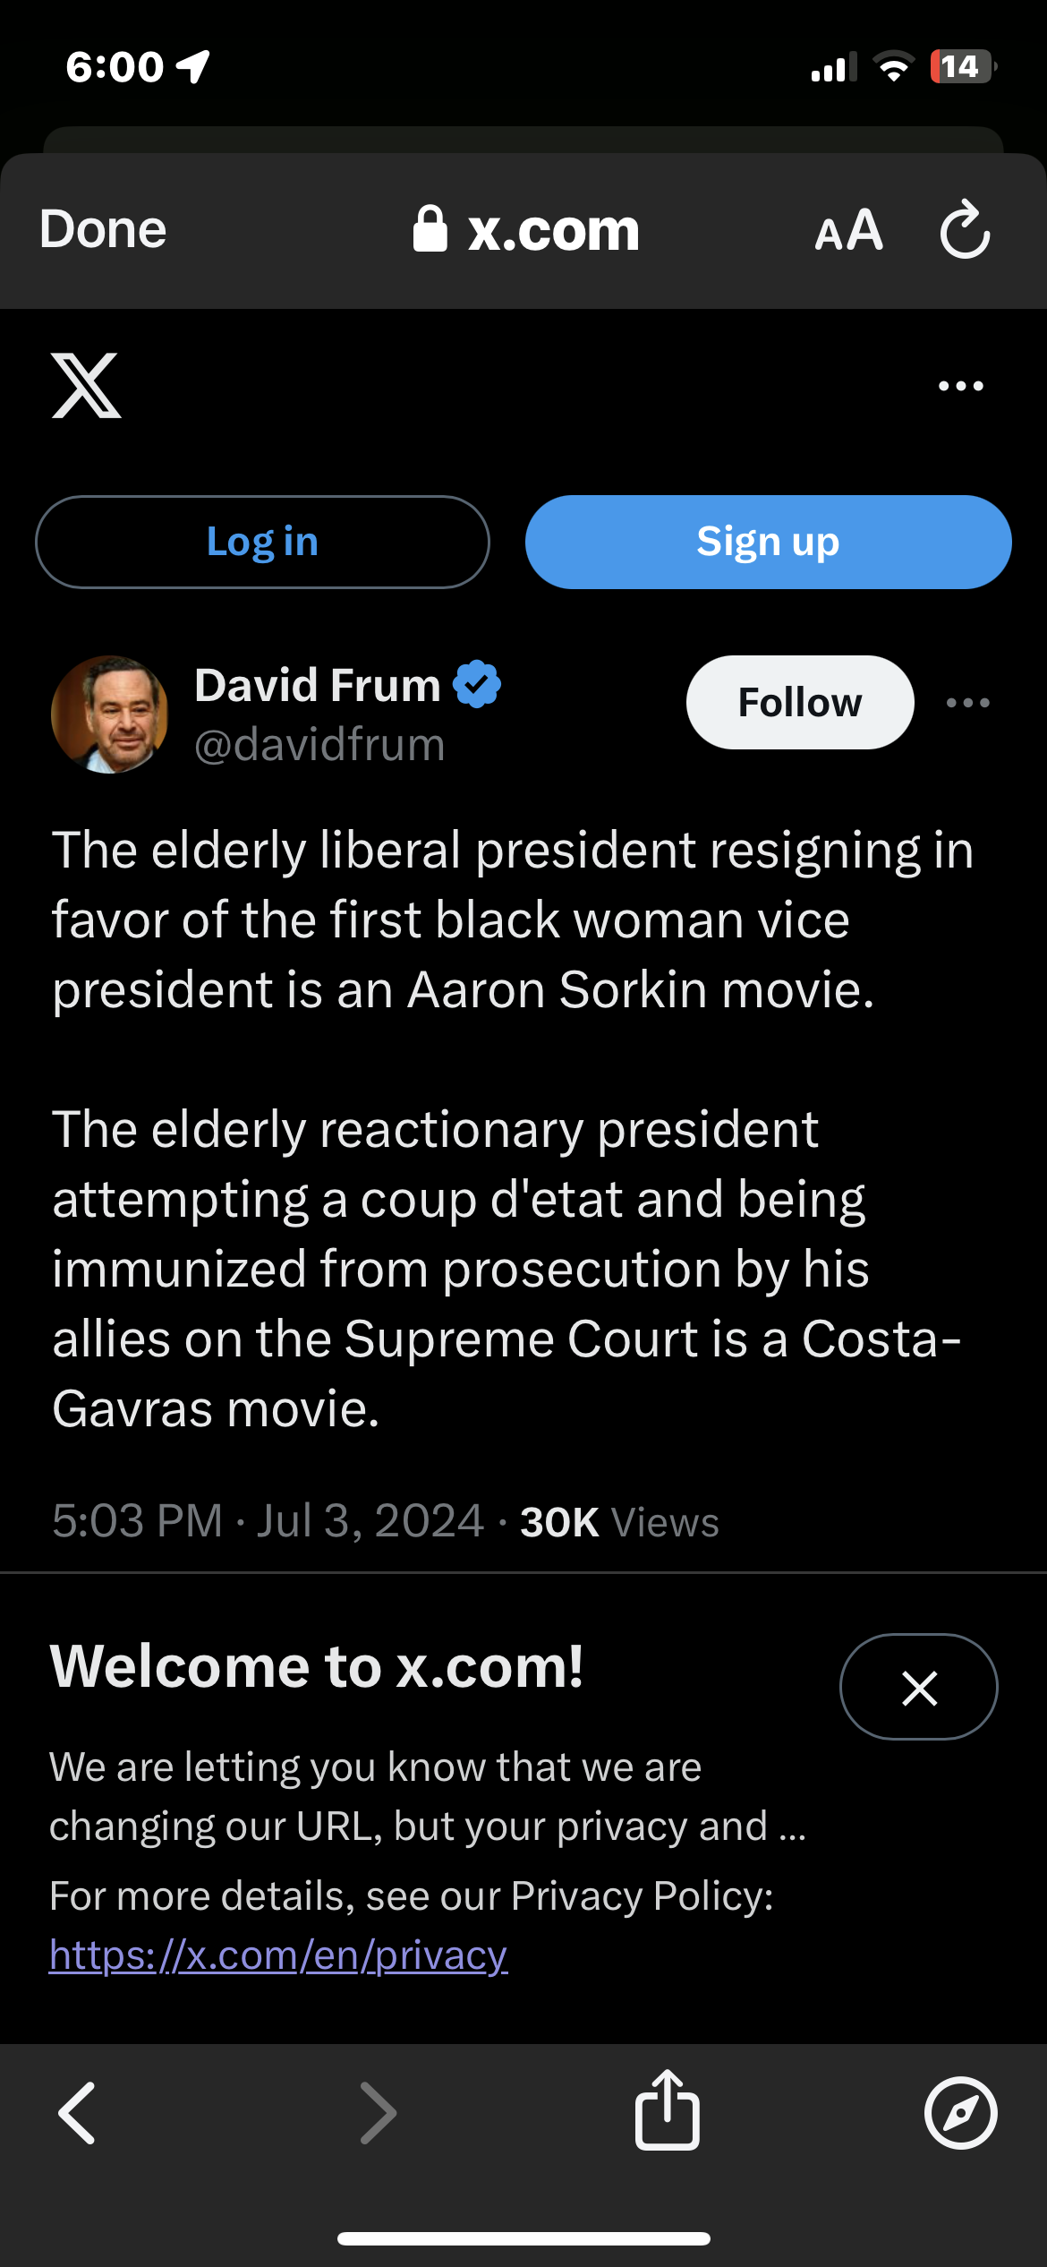Image resolution: width=1047 pixels, height=2267 pixels.
Task: Tap the lock icon next to x.com
Action: [430, 229]
